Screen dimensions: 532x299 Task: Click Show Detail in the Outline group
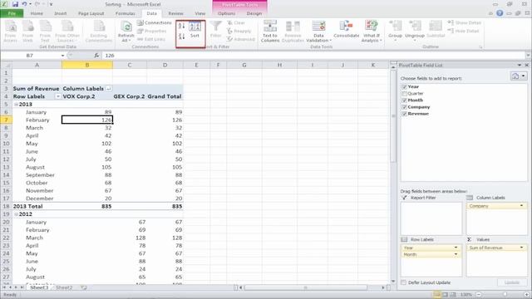tap(464, 22)
